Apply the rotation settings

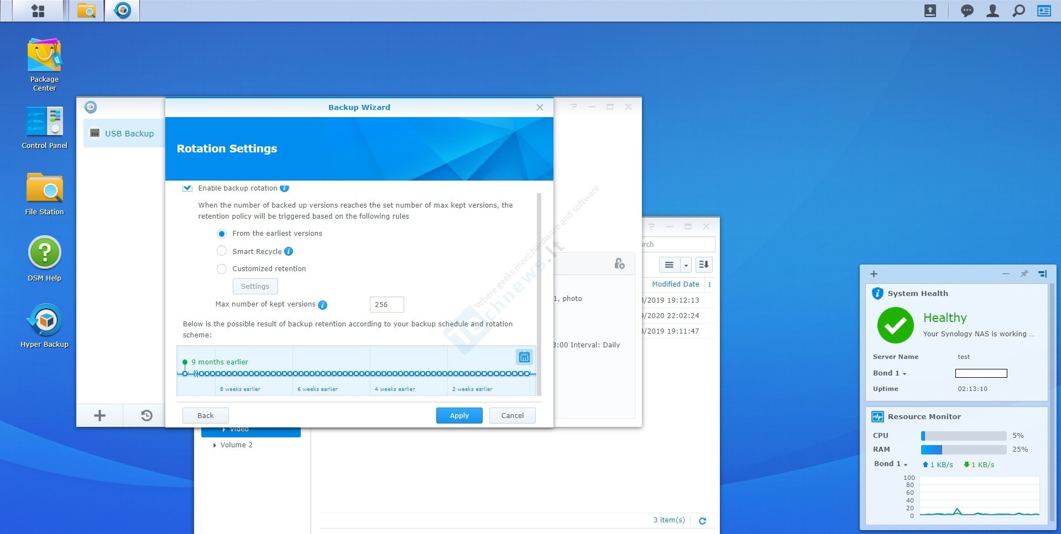pos(459,415)
